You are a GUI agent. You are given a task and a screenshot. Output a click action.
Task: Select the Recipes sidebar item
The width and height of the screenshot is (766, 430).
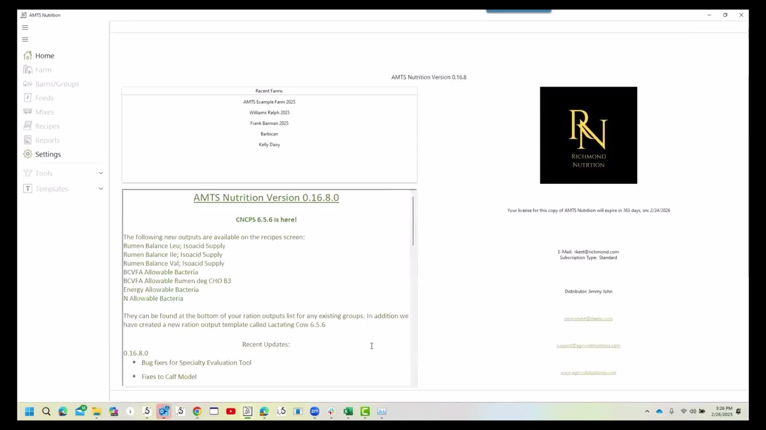point(41,126)
